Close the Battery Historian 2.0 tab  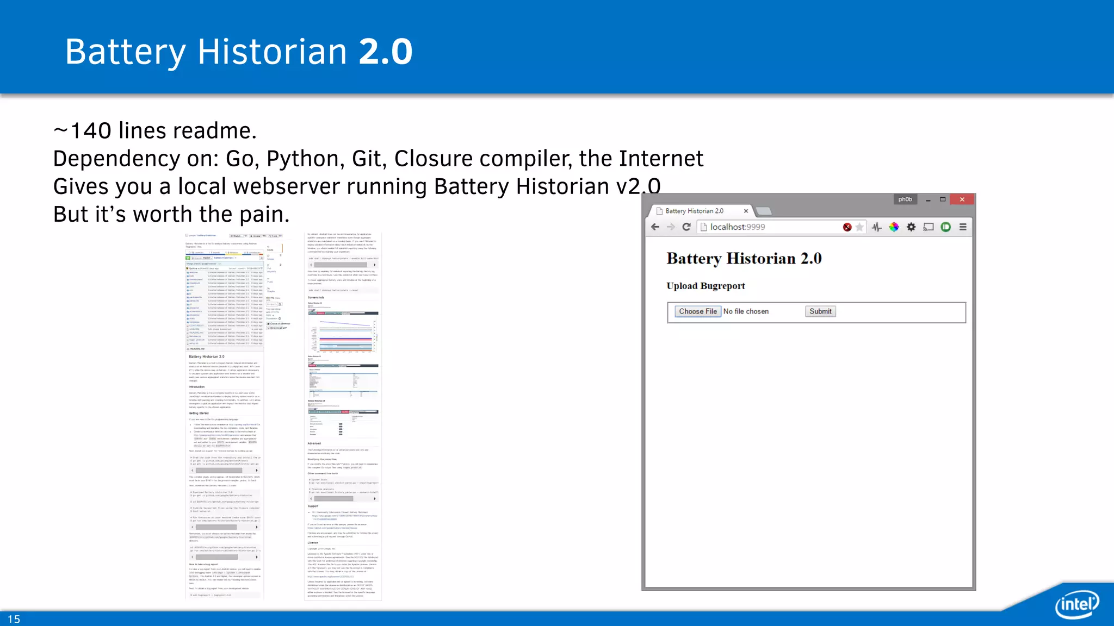(x=746, y=211)
